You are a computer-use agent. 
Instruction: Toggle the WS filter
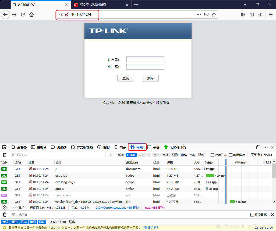pyautogui.click(x=193, y=155)
